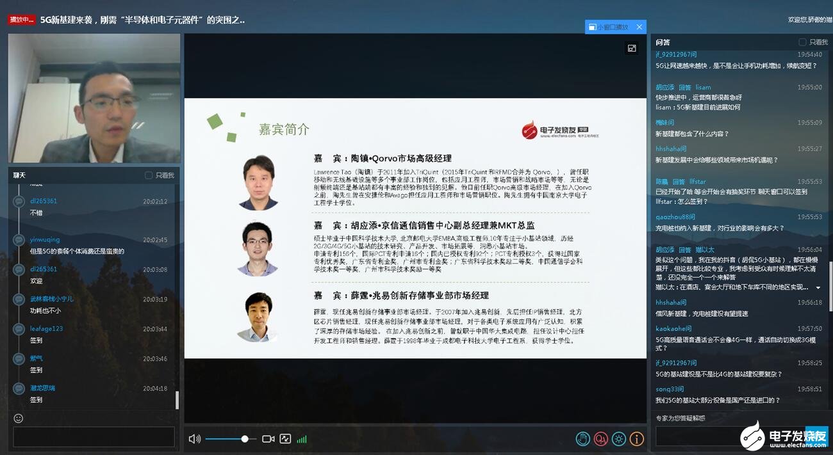Select message '借风新基建，充电桩建设有望提速'
Viewport: 833px width, 455px height.
(702, 314)
